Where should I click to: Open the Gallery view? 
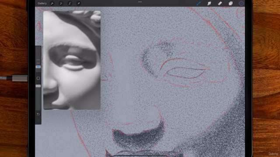point(42,3)
